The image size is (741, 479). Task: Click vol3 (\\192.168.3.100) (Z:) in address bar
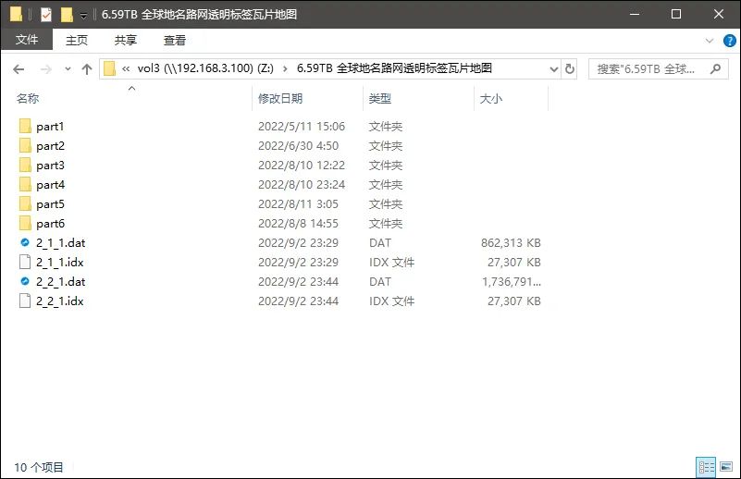pos(205,68)
